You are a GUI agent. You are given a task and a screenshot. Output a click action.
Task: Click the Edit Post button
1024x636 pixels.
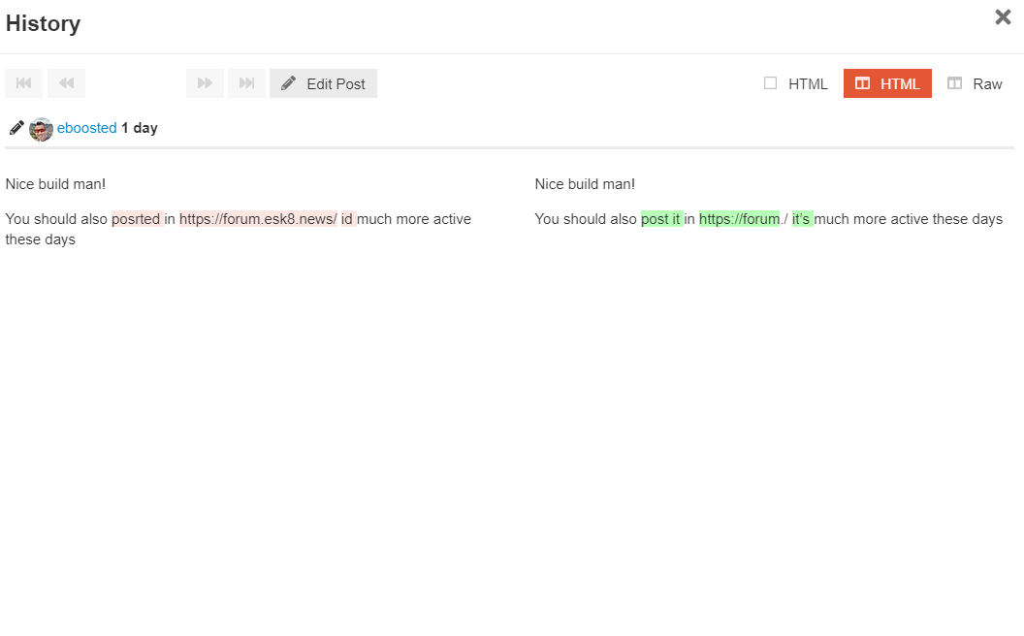tap(323, 83)
